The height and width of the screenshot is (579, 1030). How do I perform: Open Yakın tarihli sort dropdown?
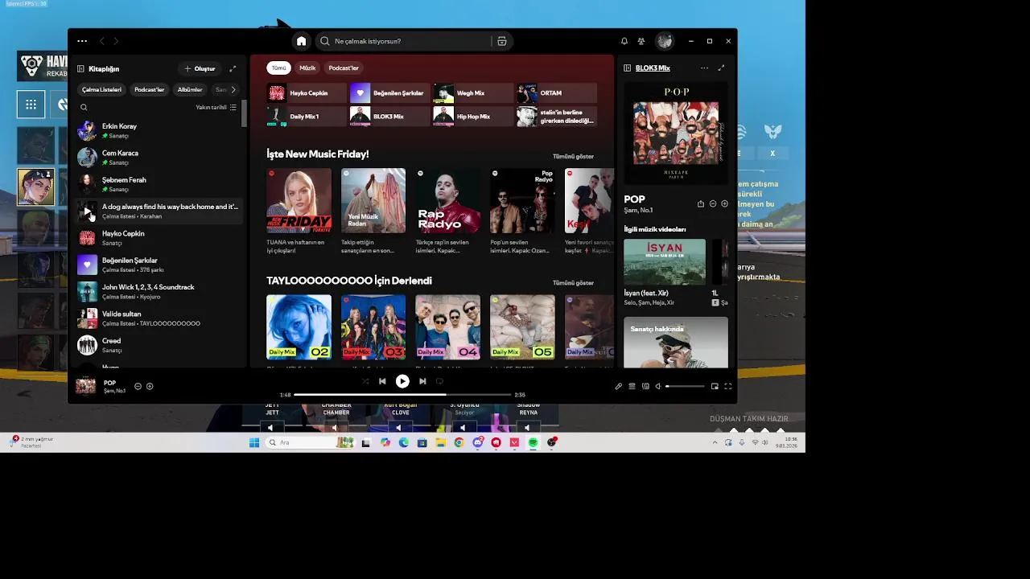click(216, 107)
